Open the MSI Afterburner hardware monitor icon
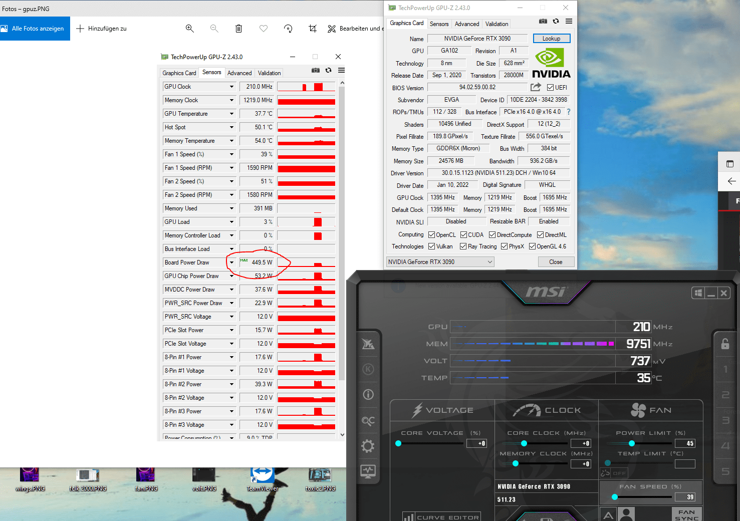740x521 pixels. point(368,471)
